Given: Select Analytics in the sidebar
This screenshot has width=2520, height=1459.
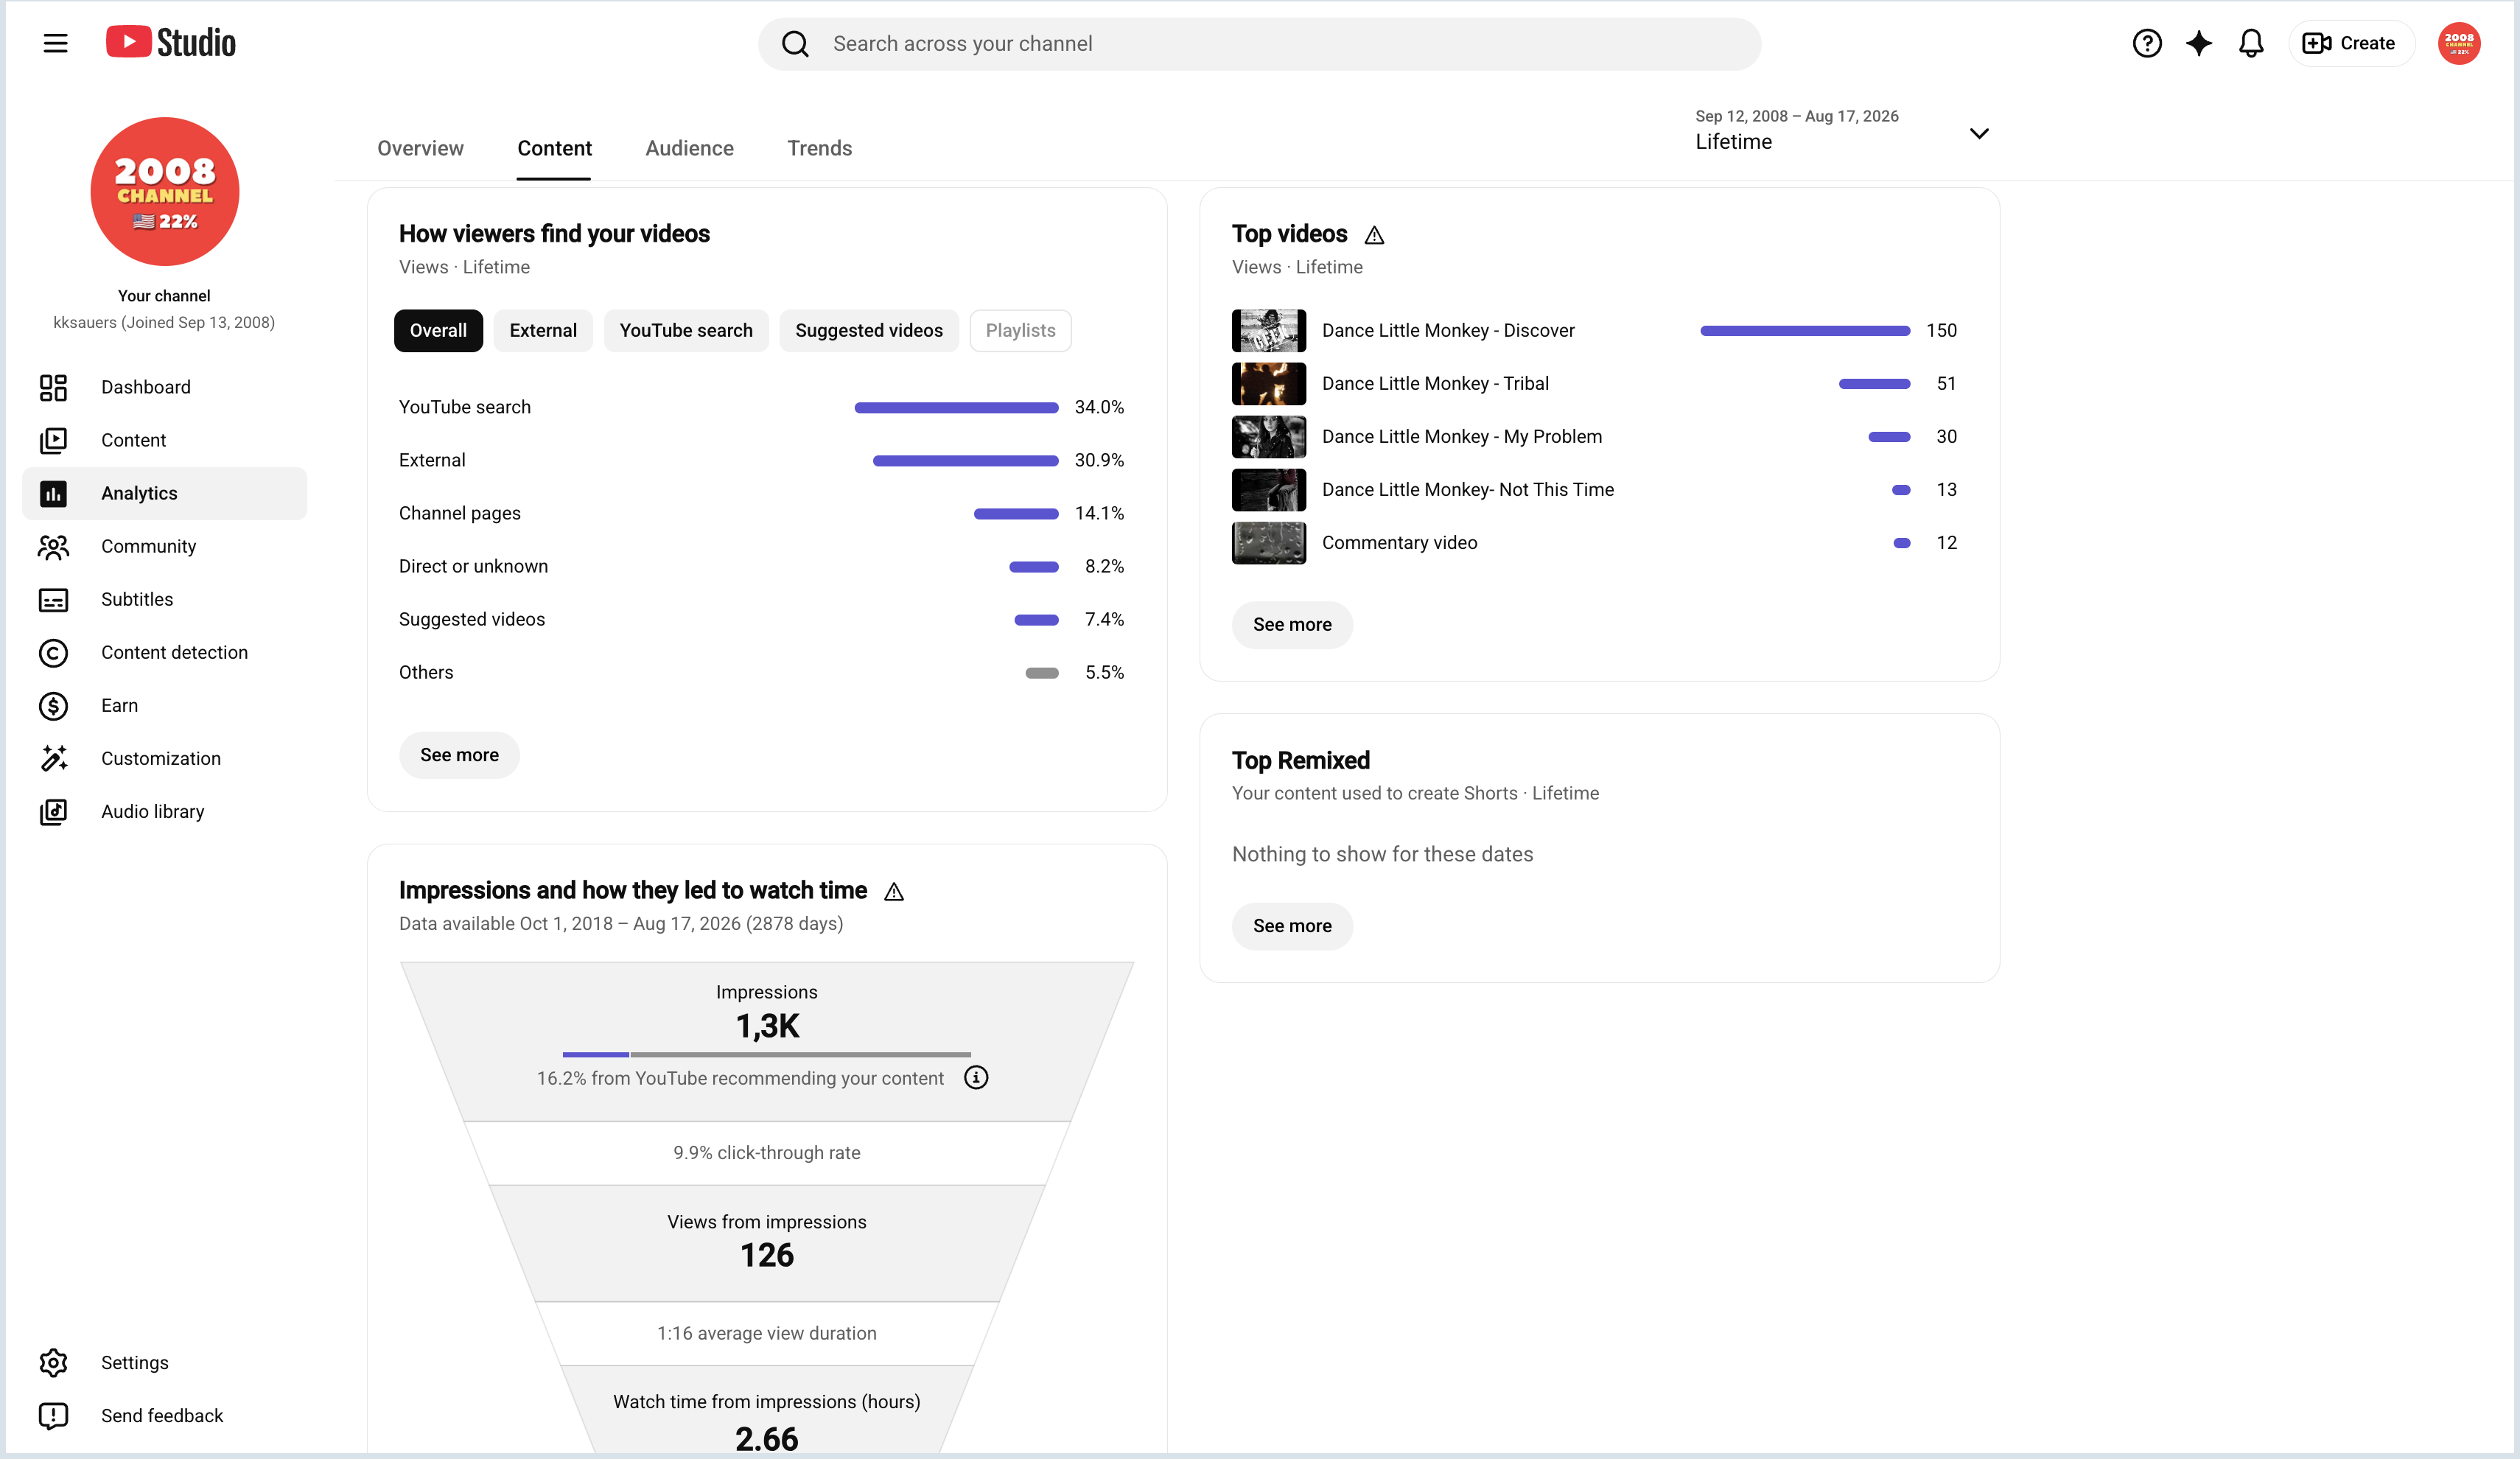Looking at the screenshot, I should (x=165, y=493).
